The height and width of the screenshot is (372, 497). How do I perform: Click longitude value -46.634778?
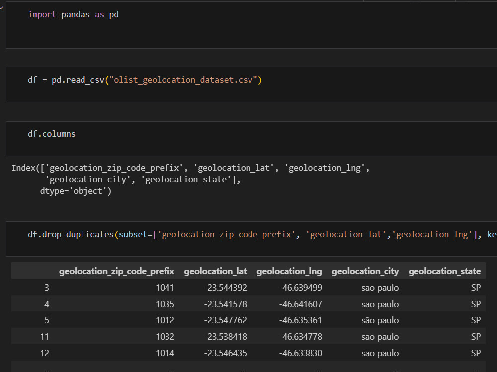(301, 337)
